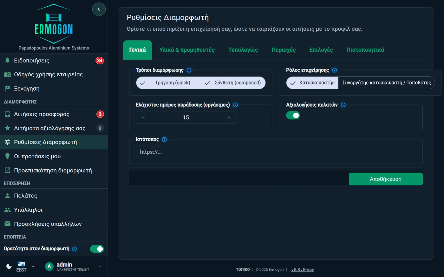Toggle Ορατότητα στον διαμορφωτή switch

click(x=97, y=249)
